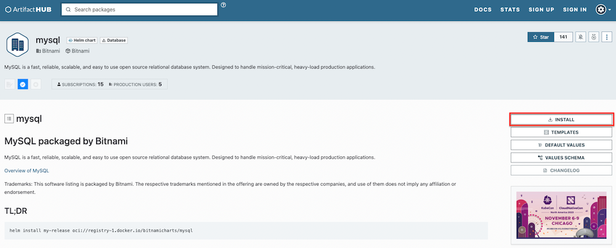
Task: Open the CHANGELOG
Action: tap(561, 170)
